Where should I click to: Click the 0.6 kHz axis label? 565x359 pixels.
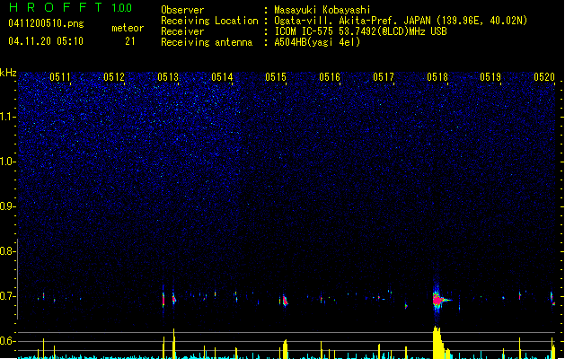pos(8,341)
